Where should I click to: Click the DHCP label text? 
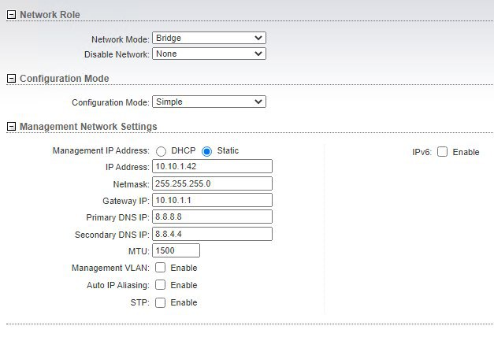coord(184,150)
